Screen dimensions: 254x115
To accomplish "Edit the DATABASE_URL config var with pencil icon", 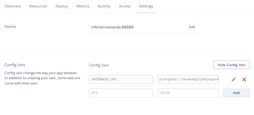I will [234, 79].
